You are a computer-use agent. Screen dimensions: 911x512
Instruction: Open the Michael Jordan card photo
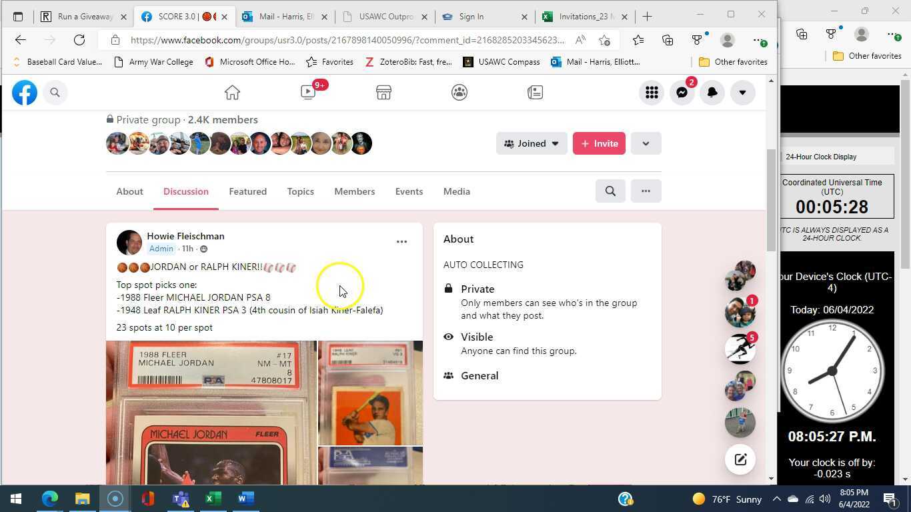pos(211,413)
